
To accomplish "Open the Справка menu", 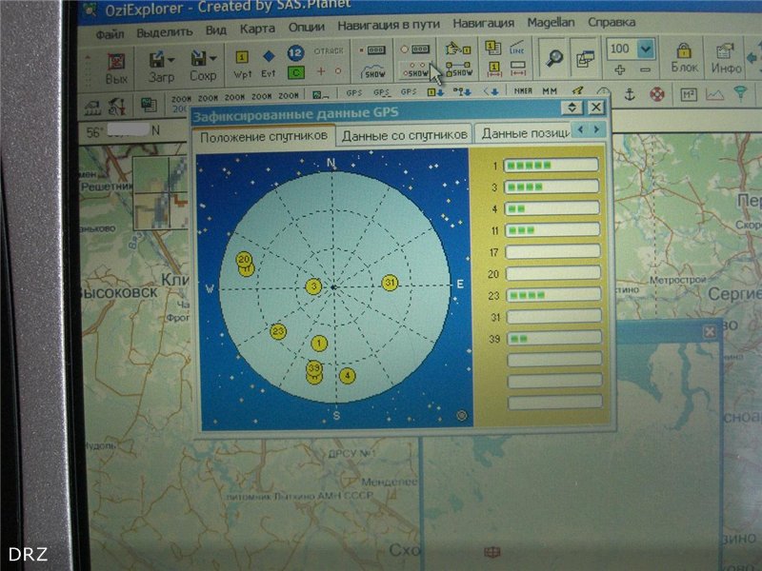I will point(612,22).
